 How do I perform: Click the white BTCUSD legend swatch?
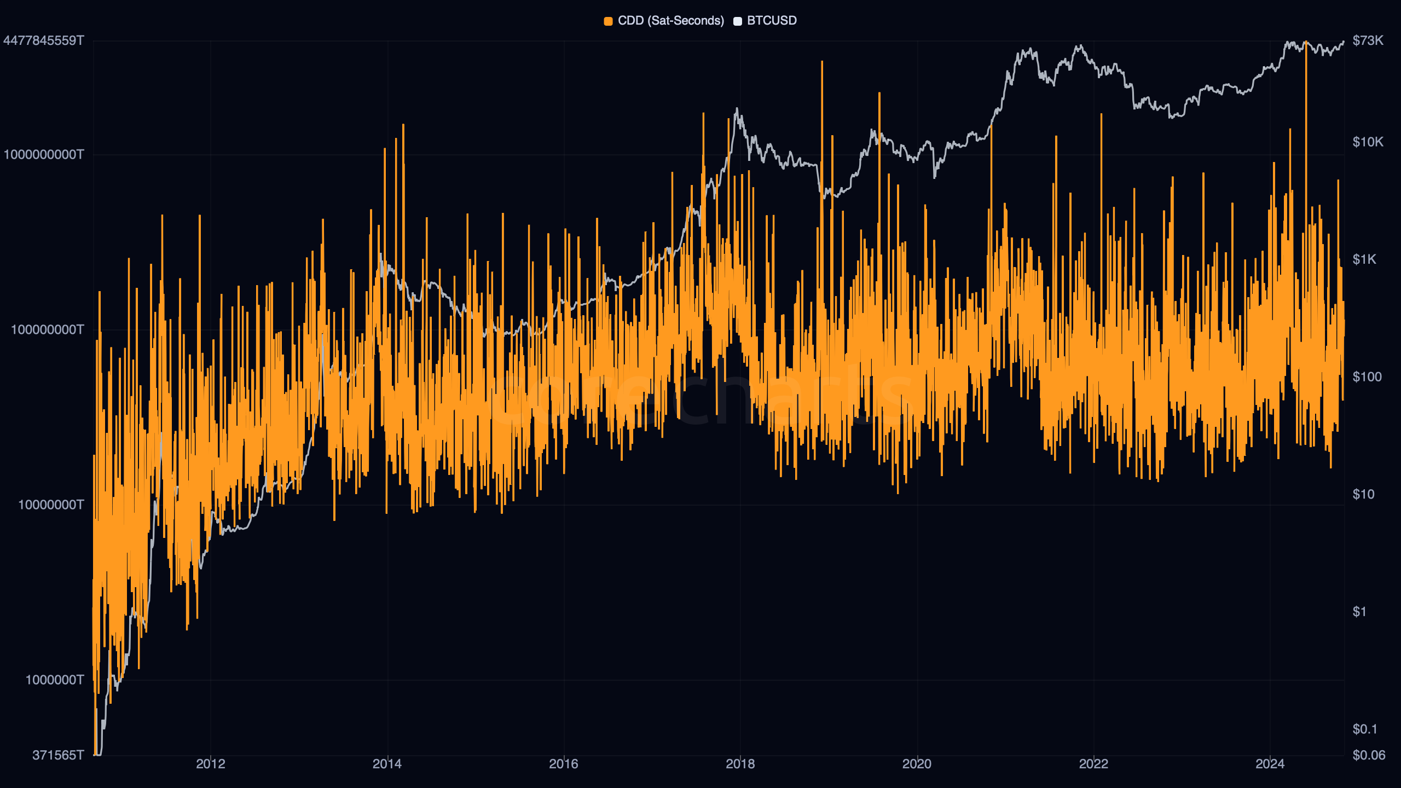pos(737,21)
